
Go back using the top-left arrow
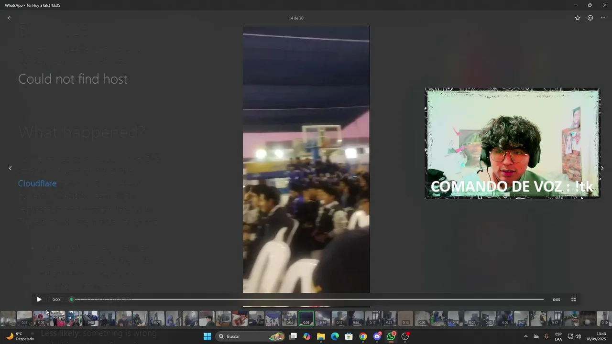9,18
